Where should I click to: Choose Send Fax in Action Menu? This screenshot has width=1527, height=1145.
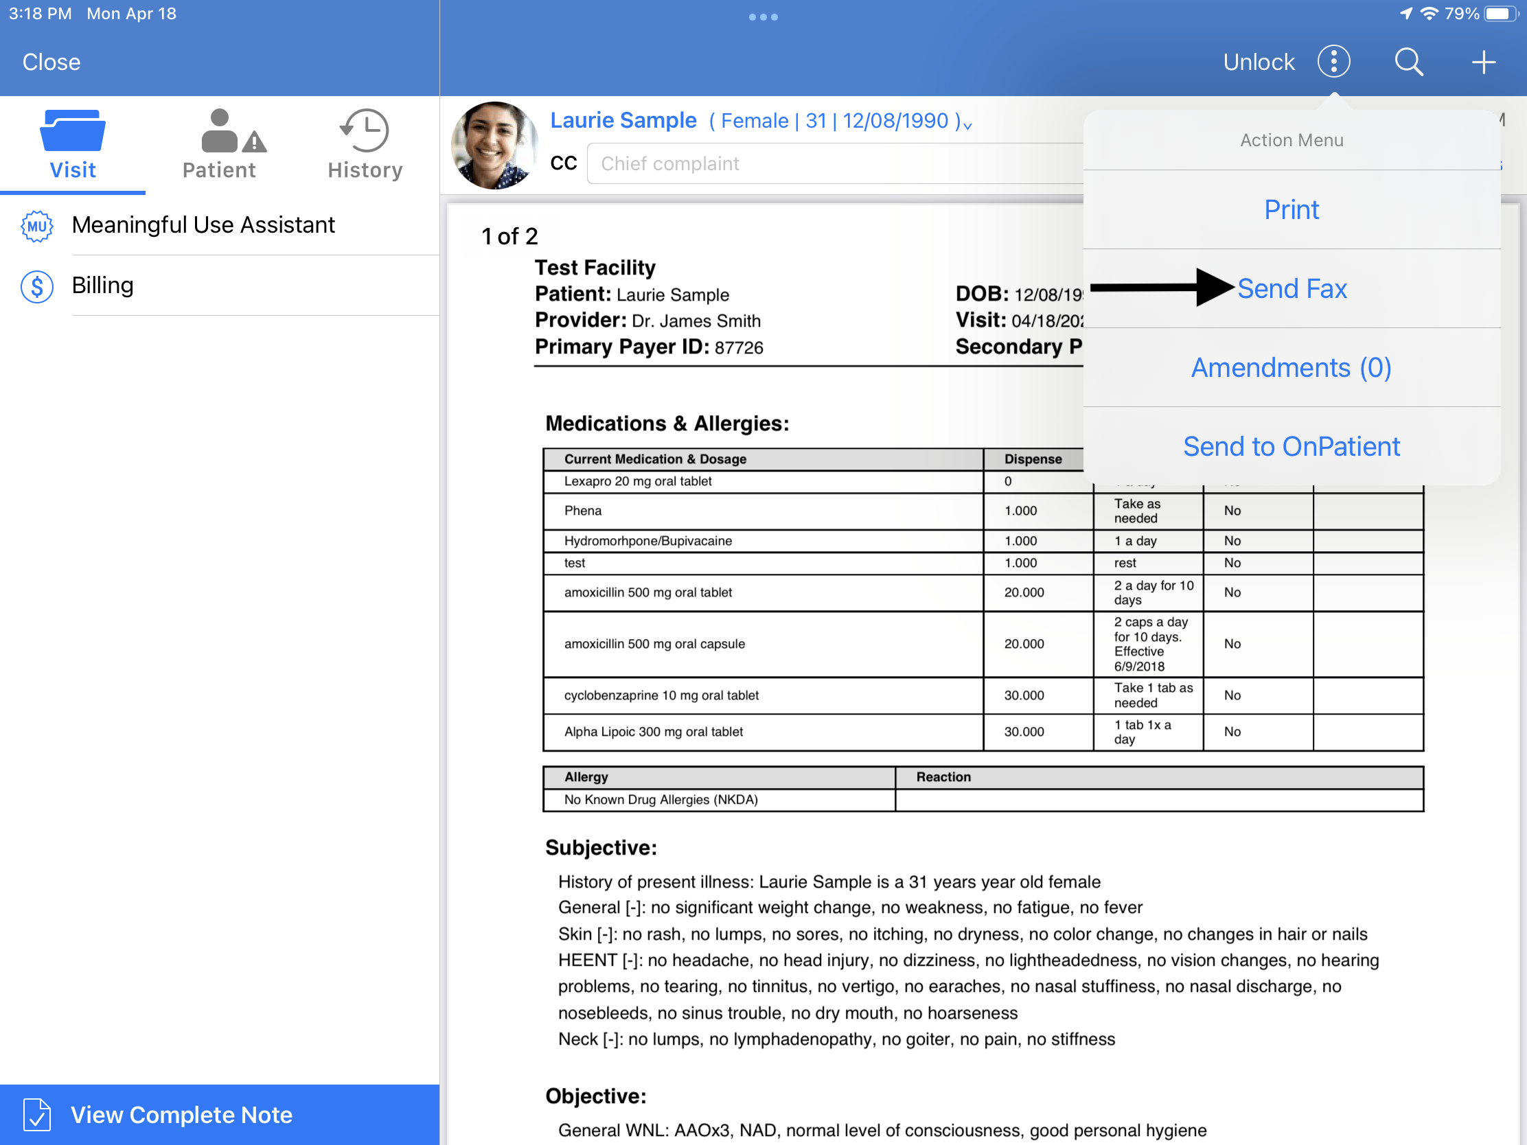point(1291,288)
